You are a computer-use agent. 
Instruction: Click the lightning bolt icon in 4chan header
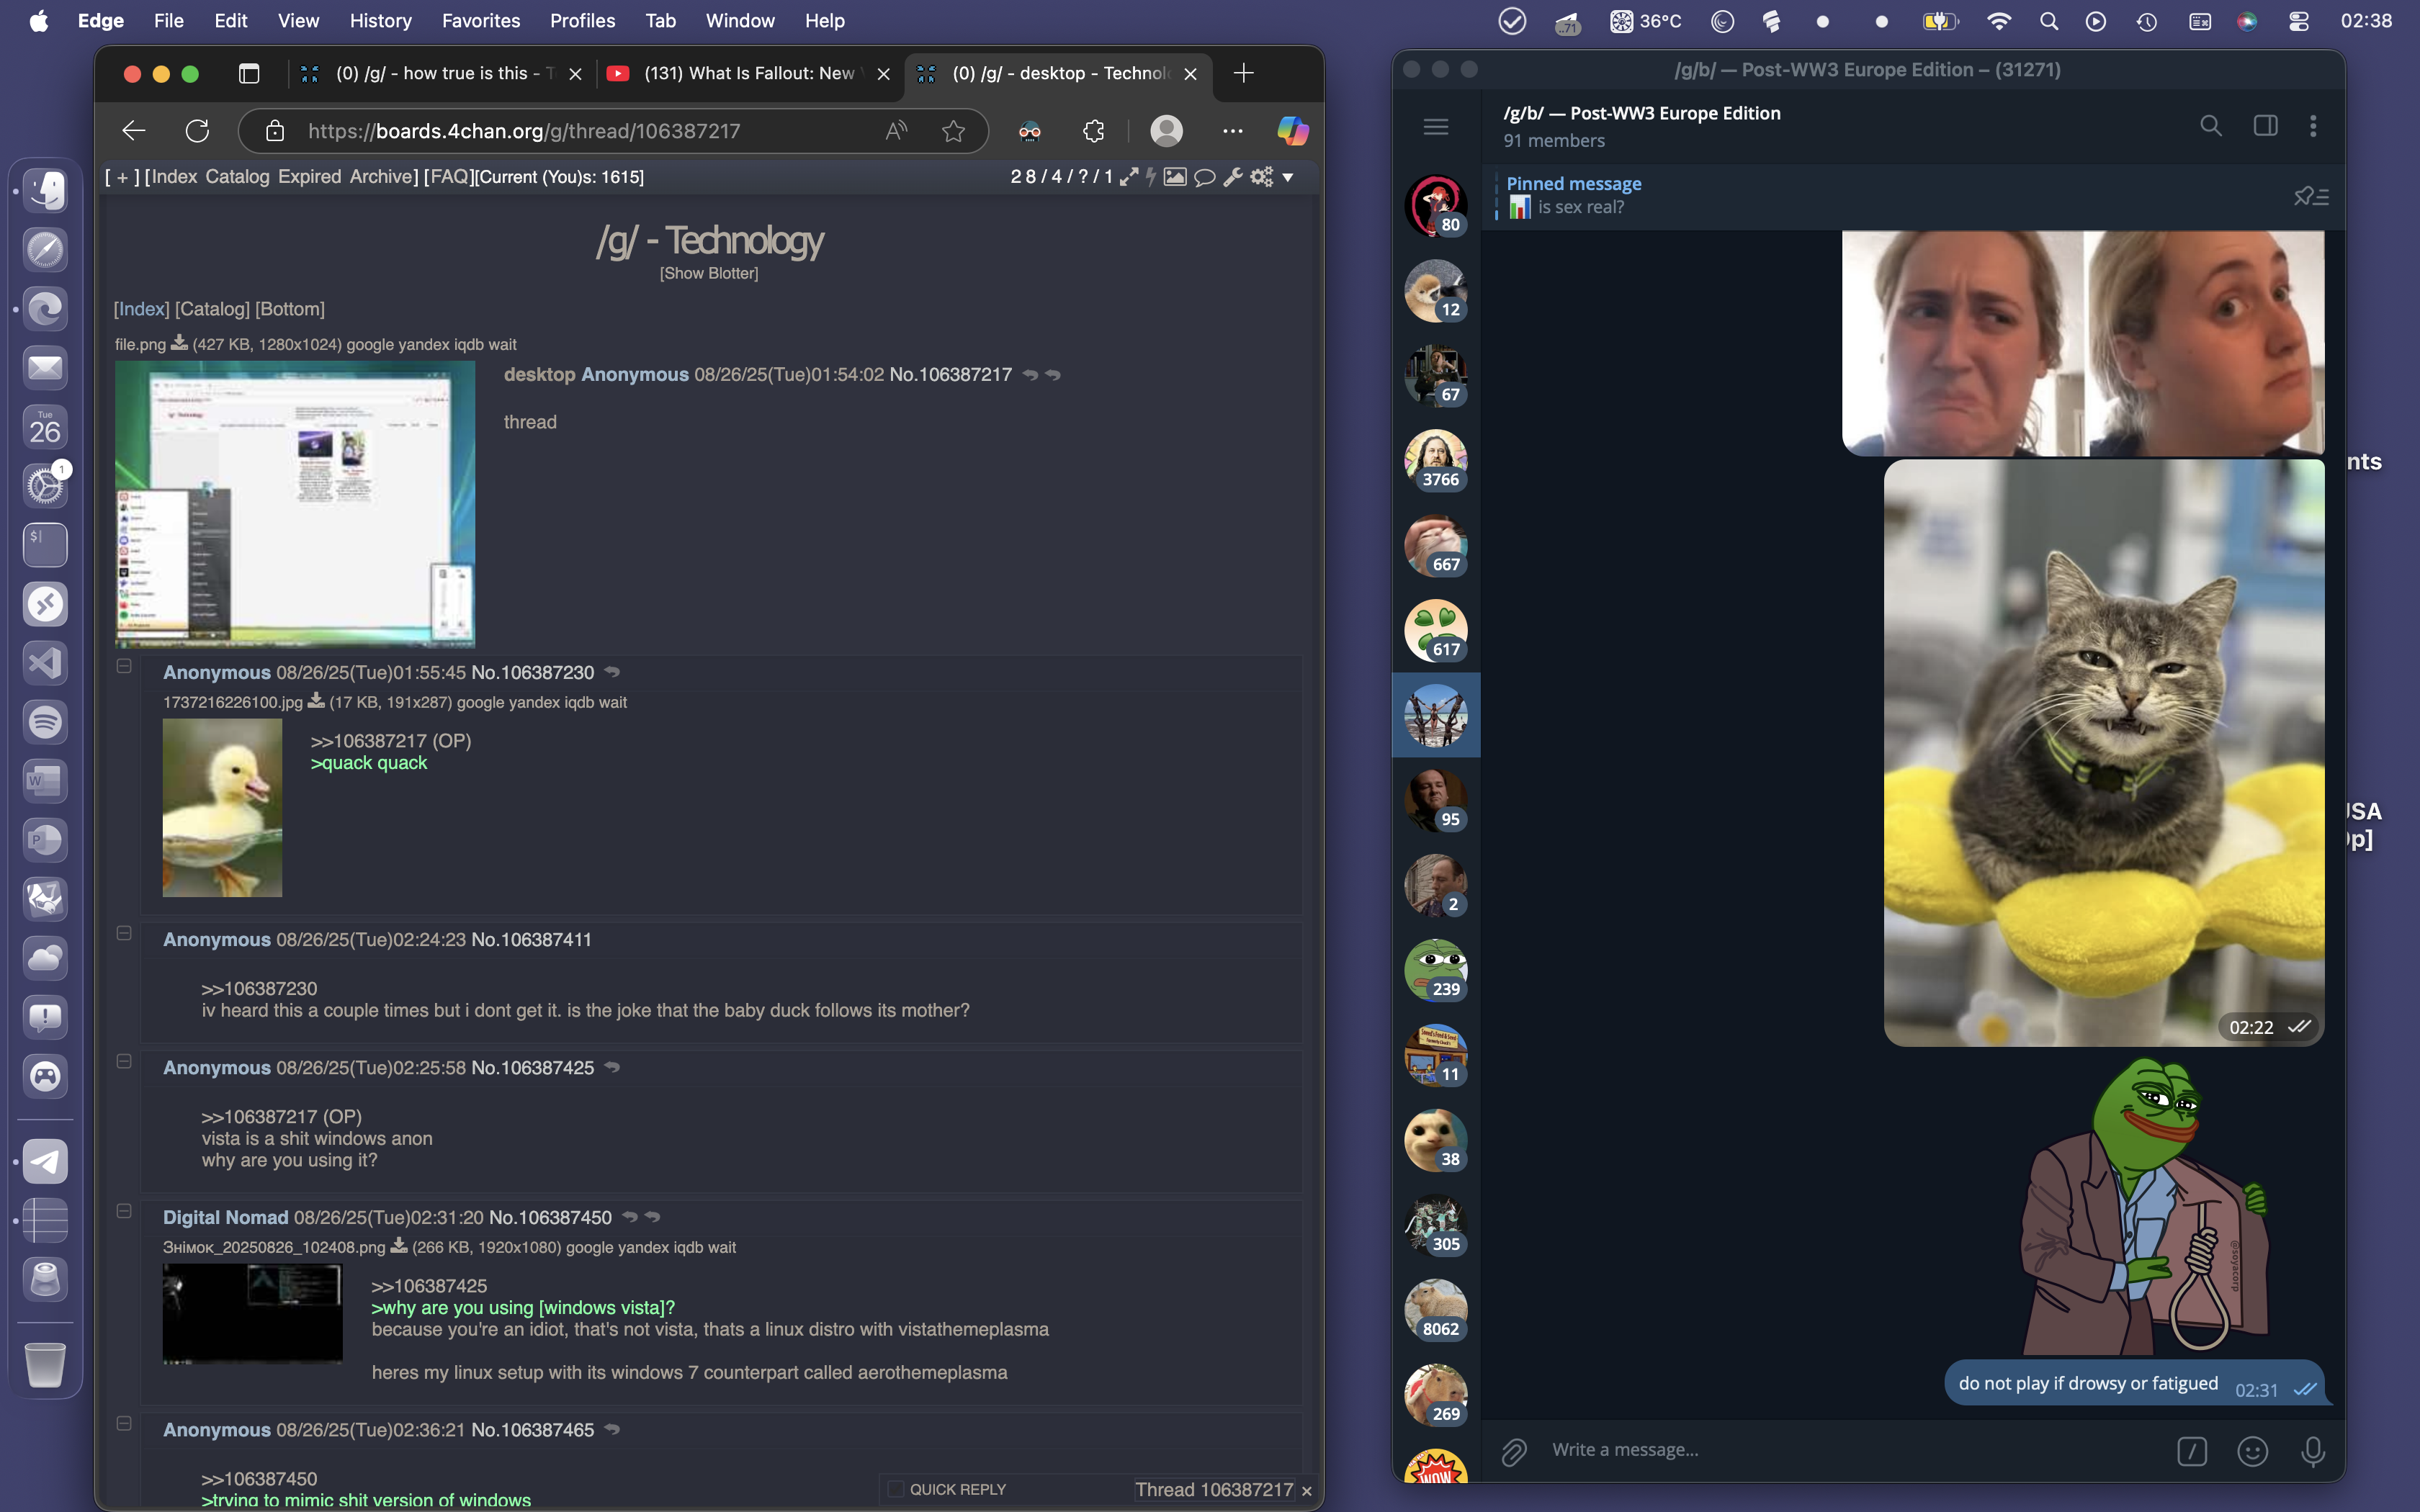(1151, 177)
